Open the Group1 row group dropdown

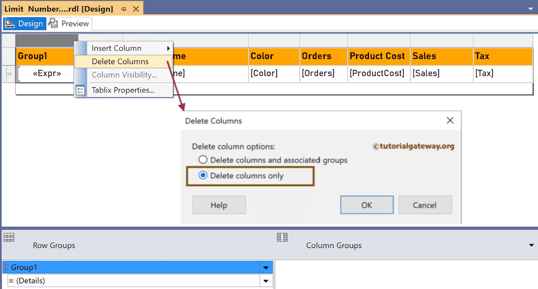266,267
